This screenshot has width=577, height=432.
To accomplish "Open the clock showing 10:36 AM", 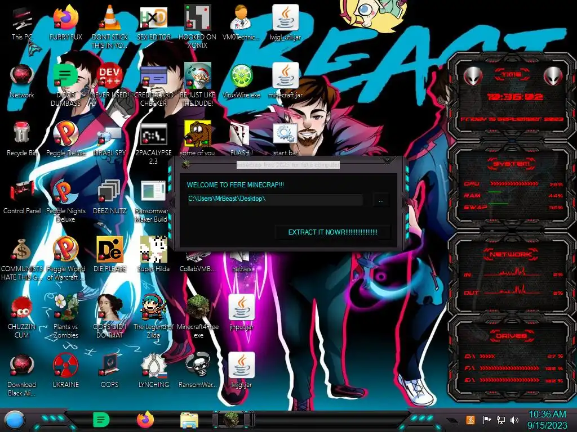I will [x=547, y=420].
